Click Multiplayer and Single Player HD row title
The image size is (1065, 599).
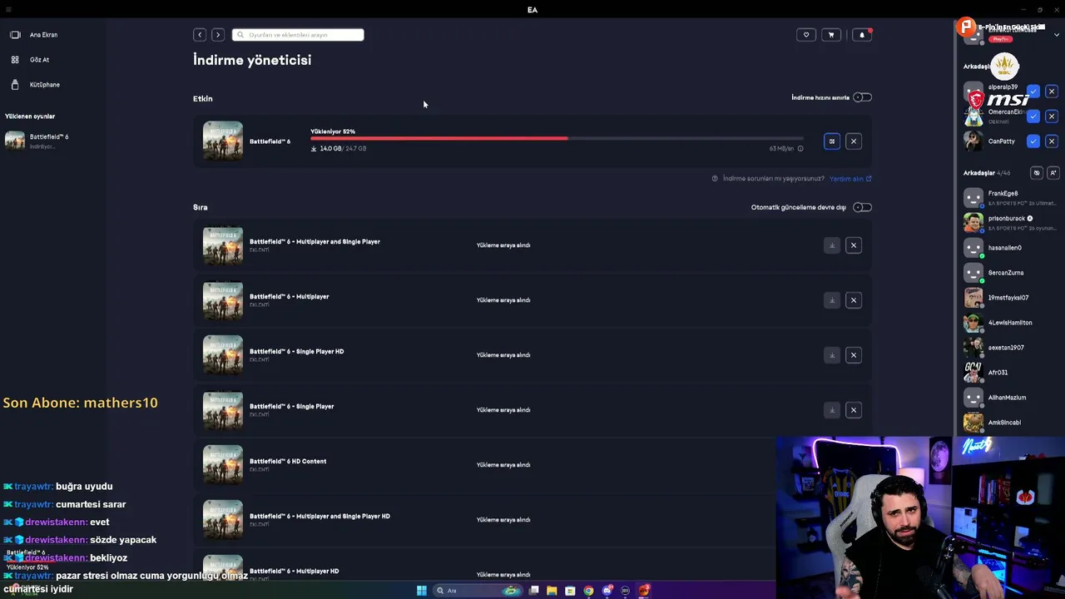pyautogui.click(x=319, y=517)
